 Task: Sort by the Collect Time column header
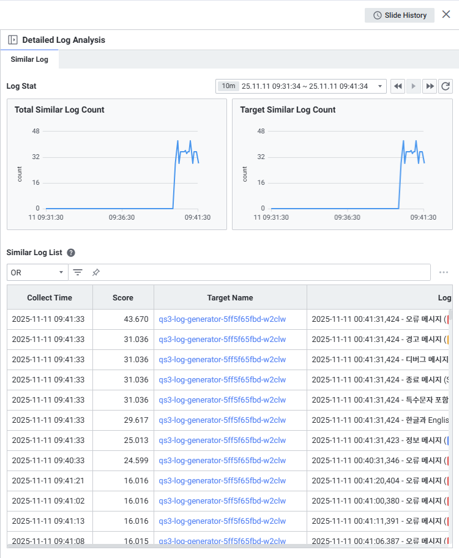(x=50, y=298)
